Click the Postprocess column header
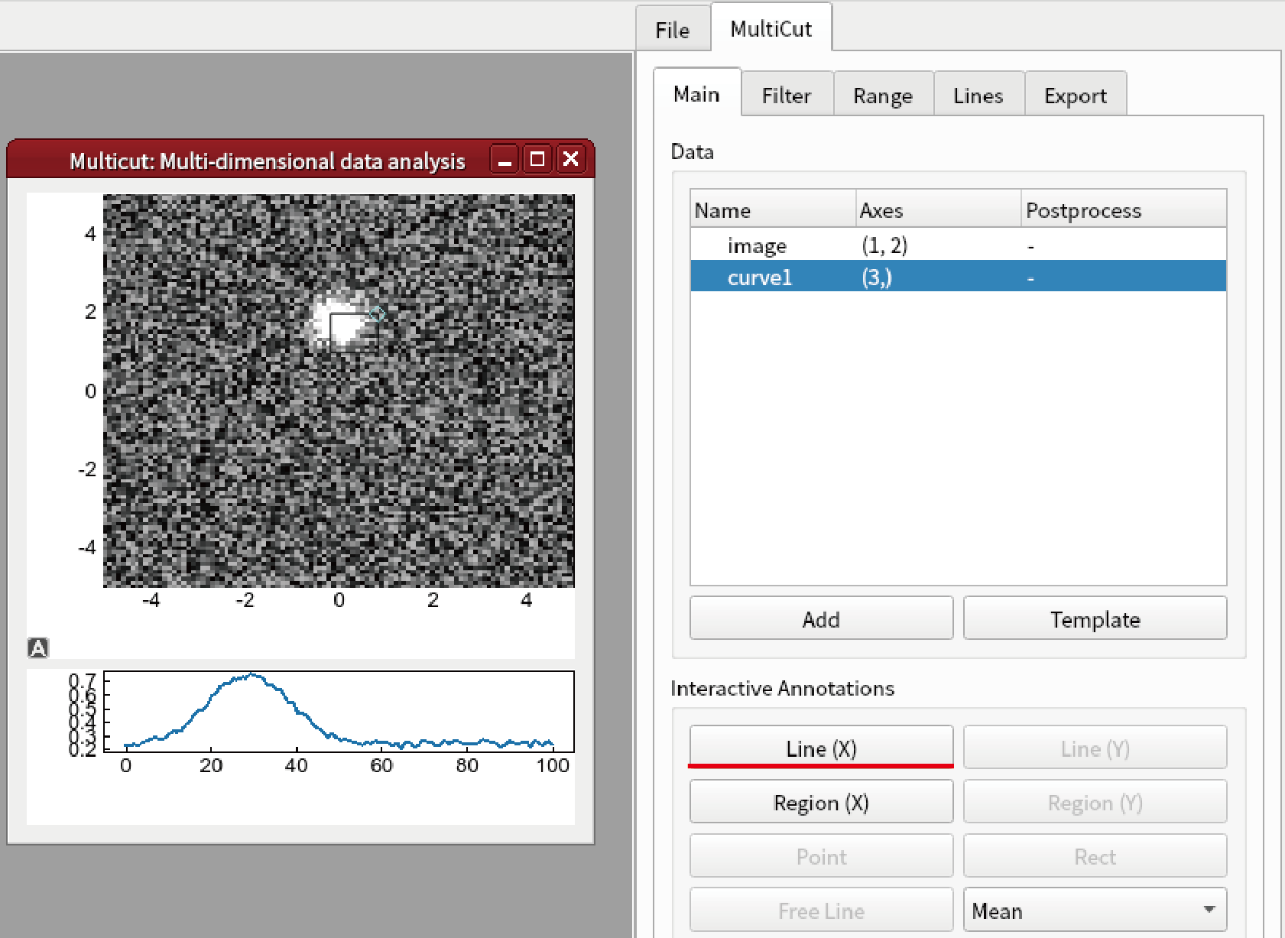 (1124, 209)
